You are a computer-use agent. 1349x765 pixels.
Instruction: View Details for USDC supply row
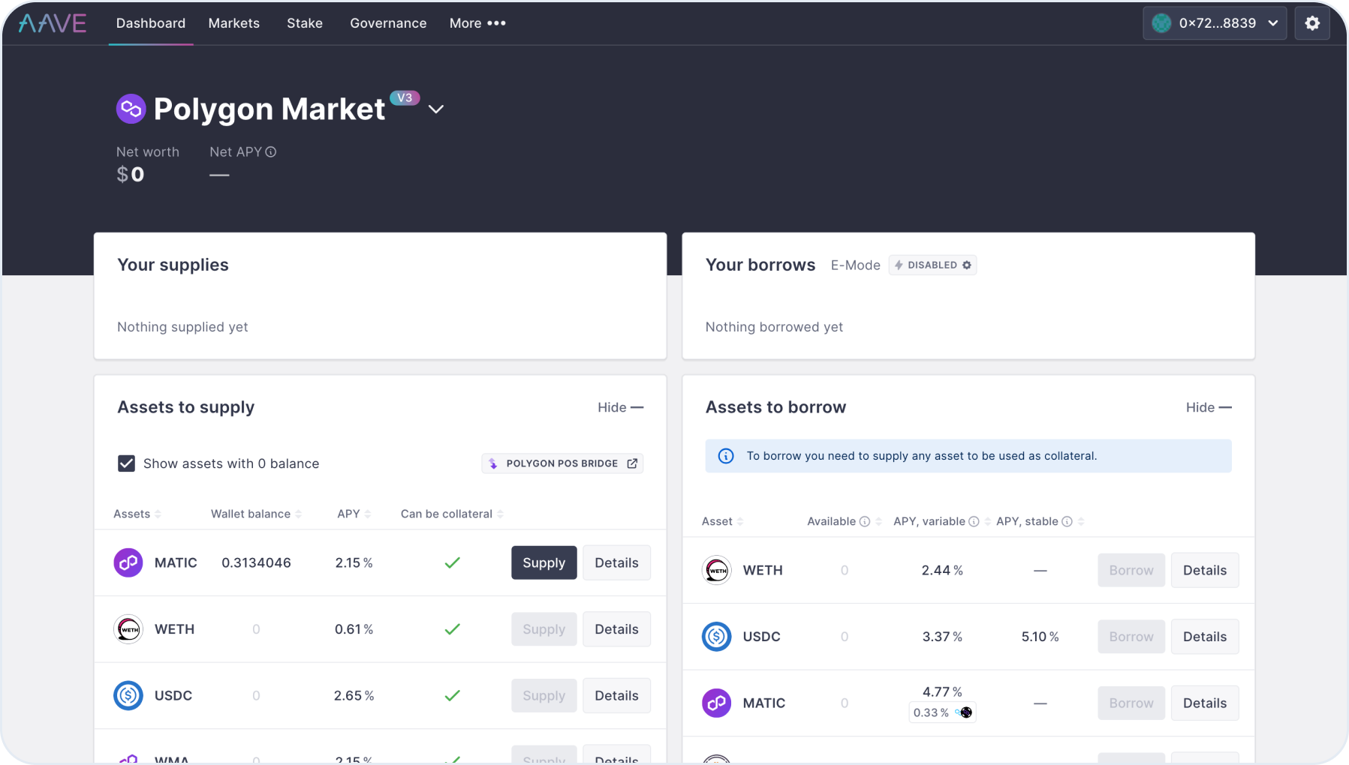coord(616,695)
